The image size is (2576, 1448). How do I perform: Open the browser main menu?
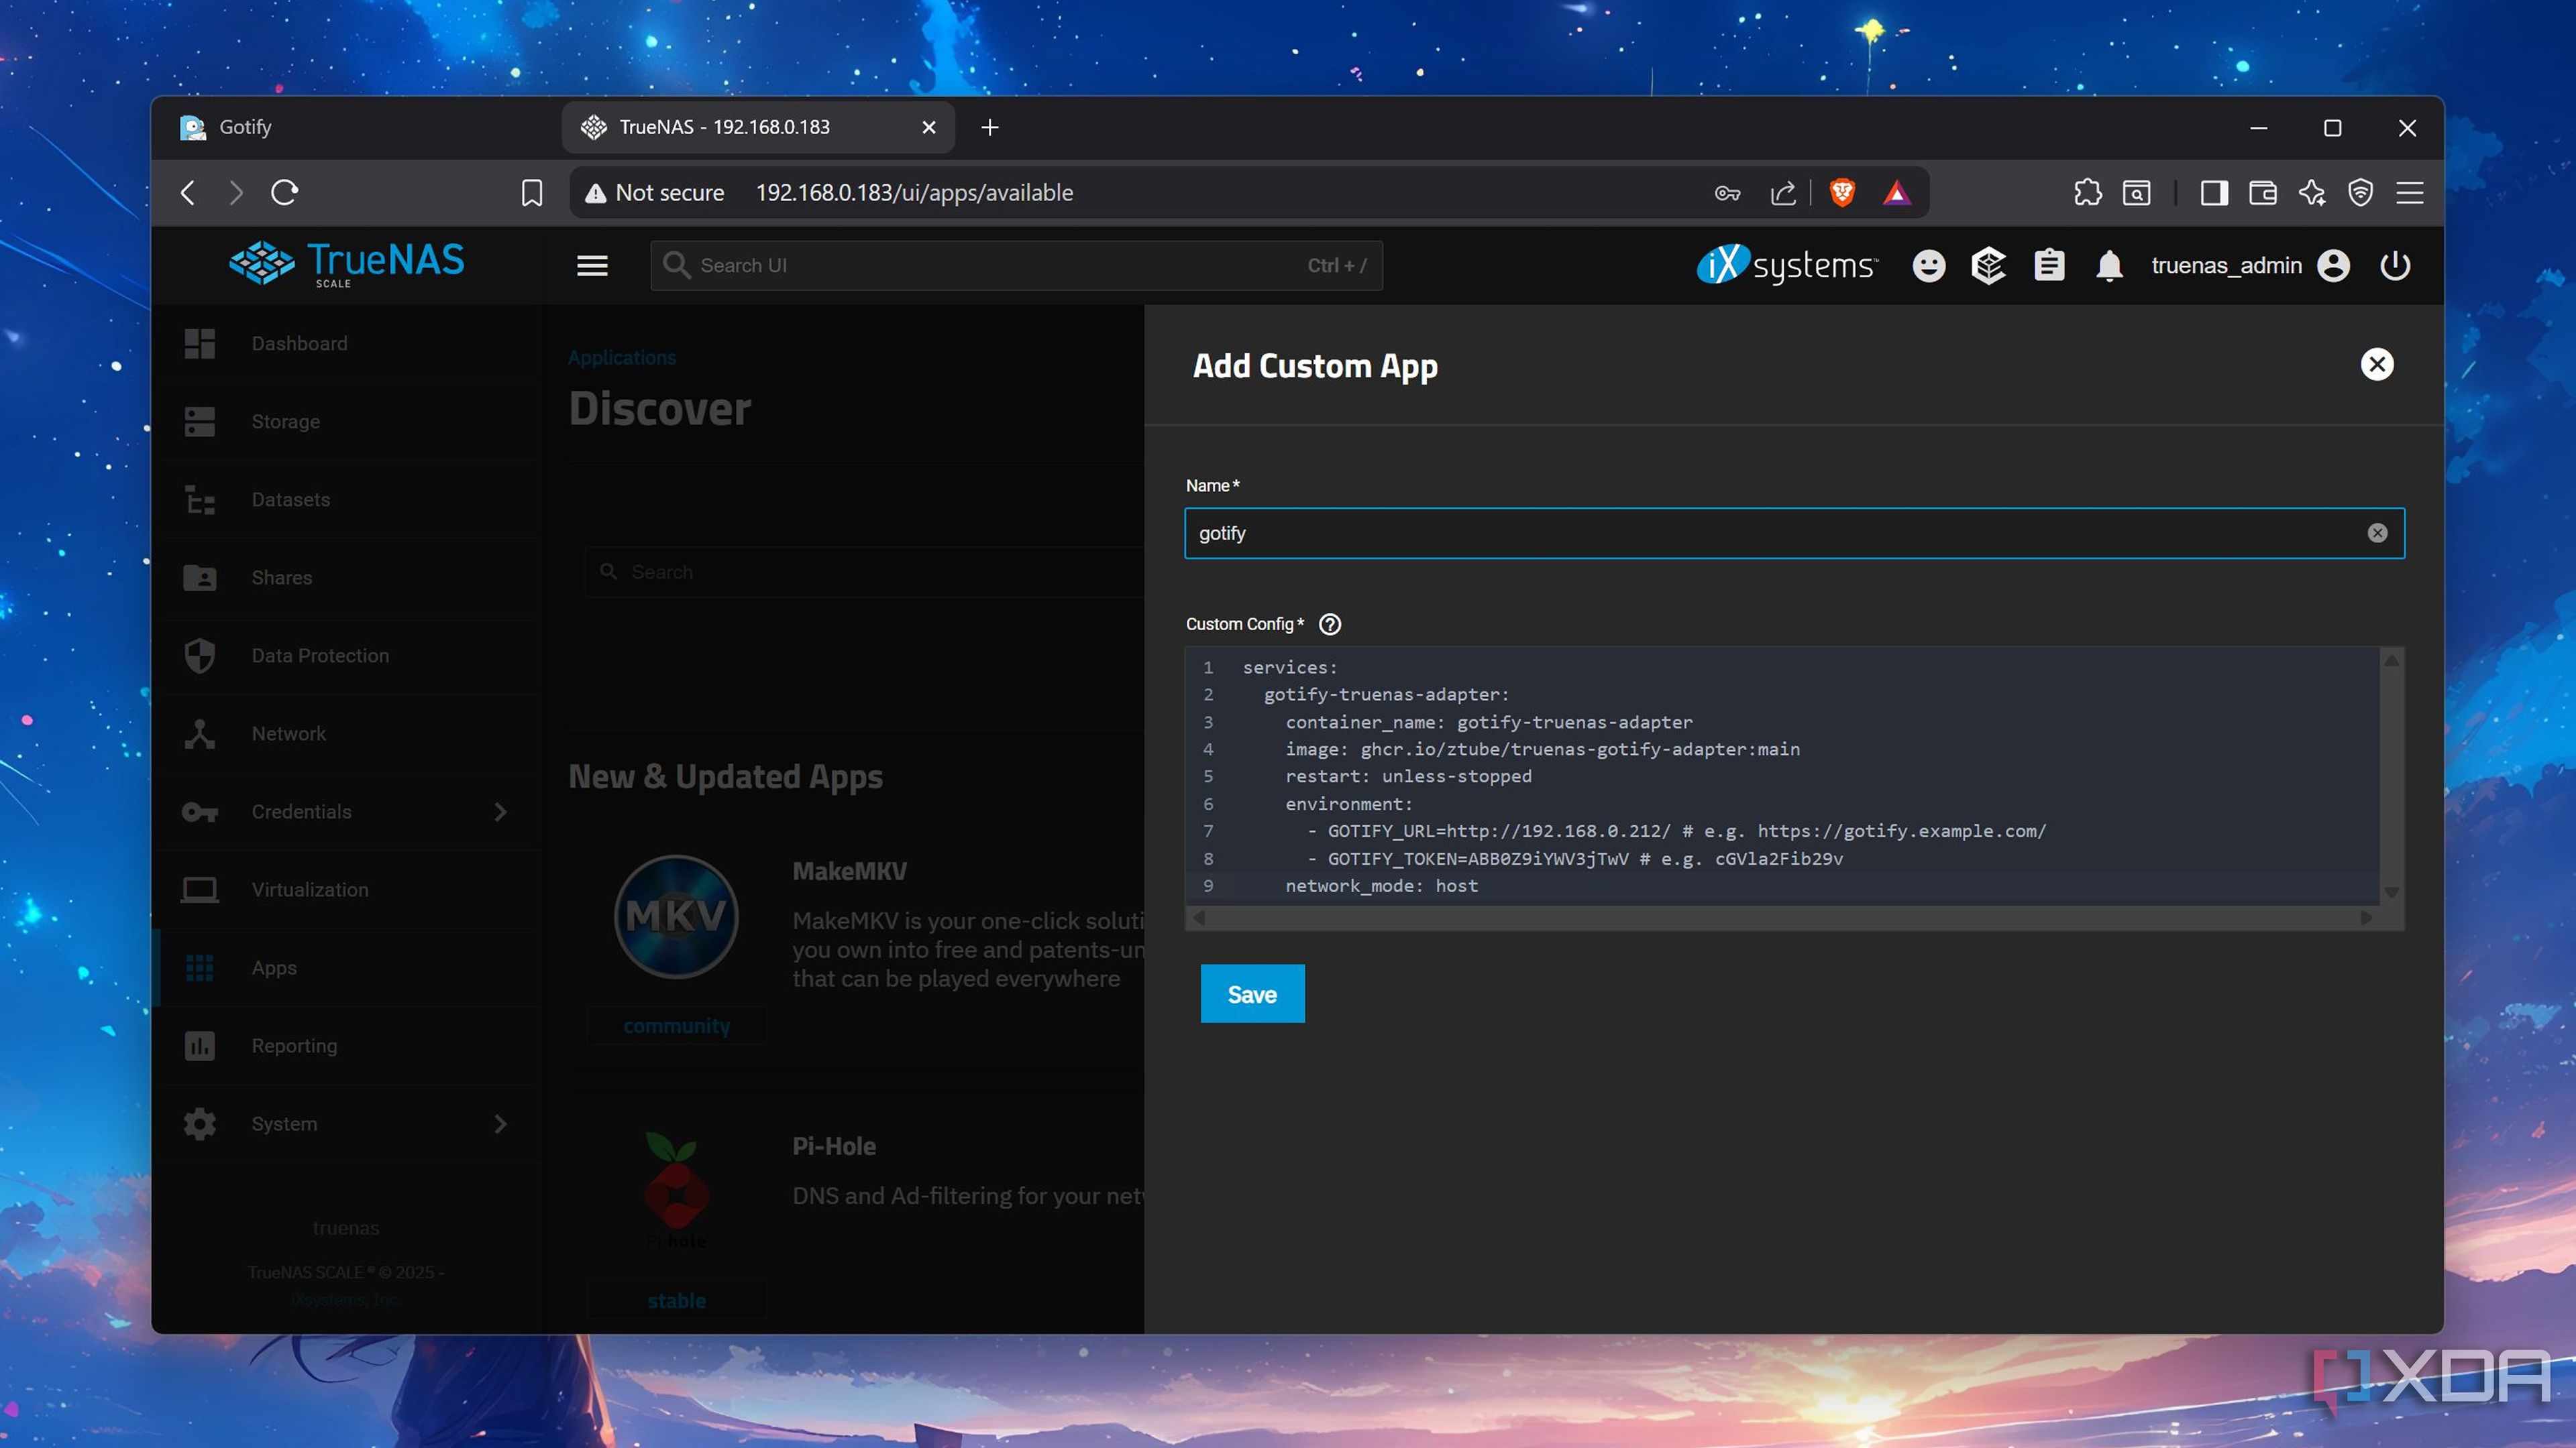2409,192
